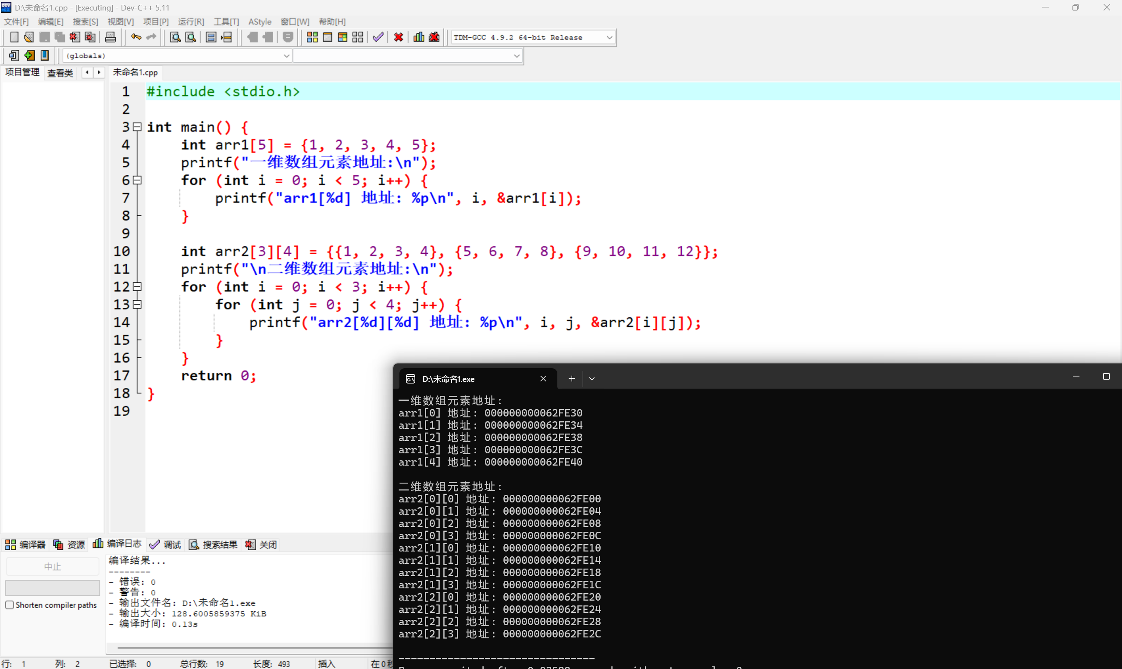The width and height of the screenshot is (1122, 669).
Task: Collapse the main function fold at line 3
Action: [138, 127]
